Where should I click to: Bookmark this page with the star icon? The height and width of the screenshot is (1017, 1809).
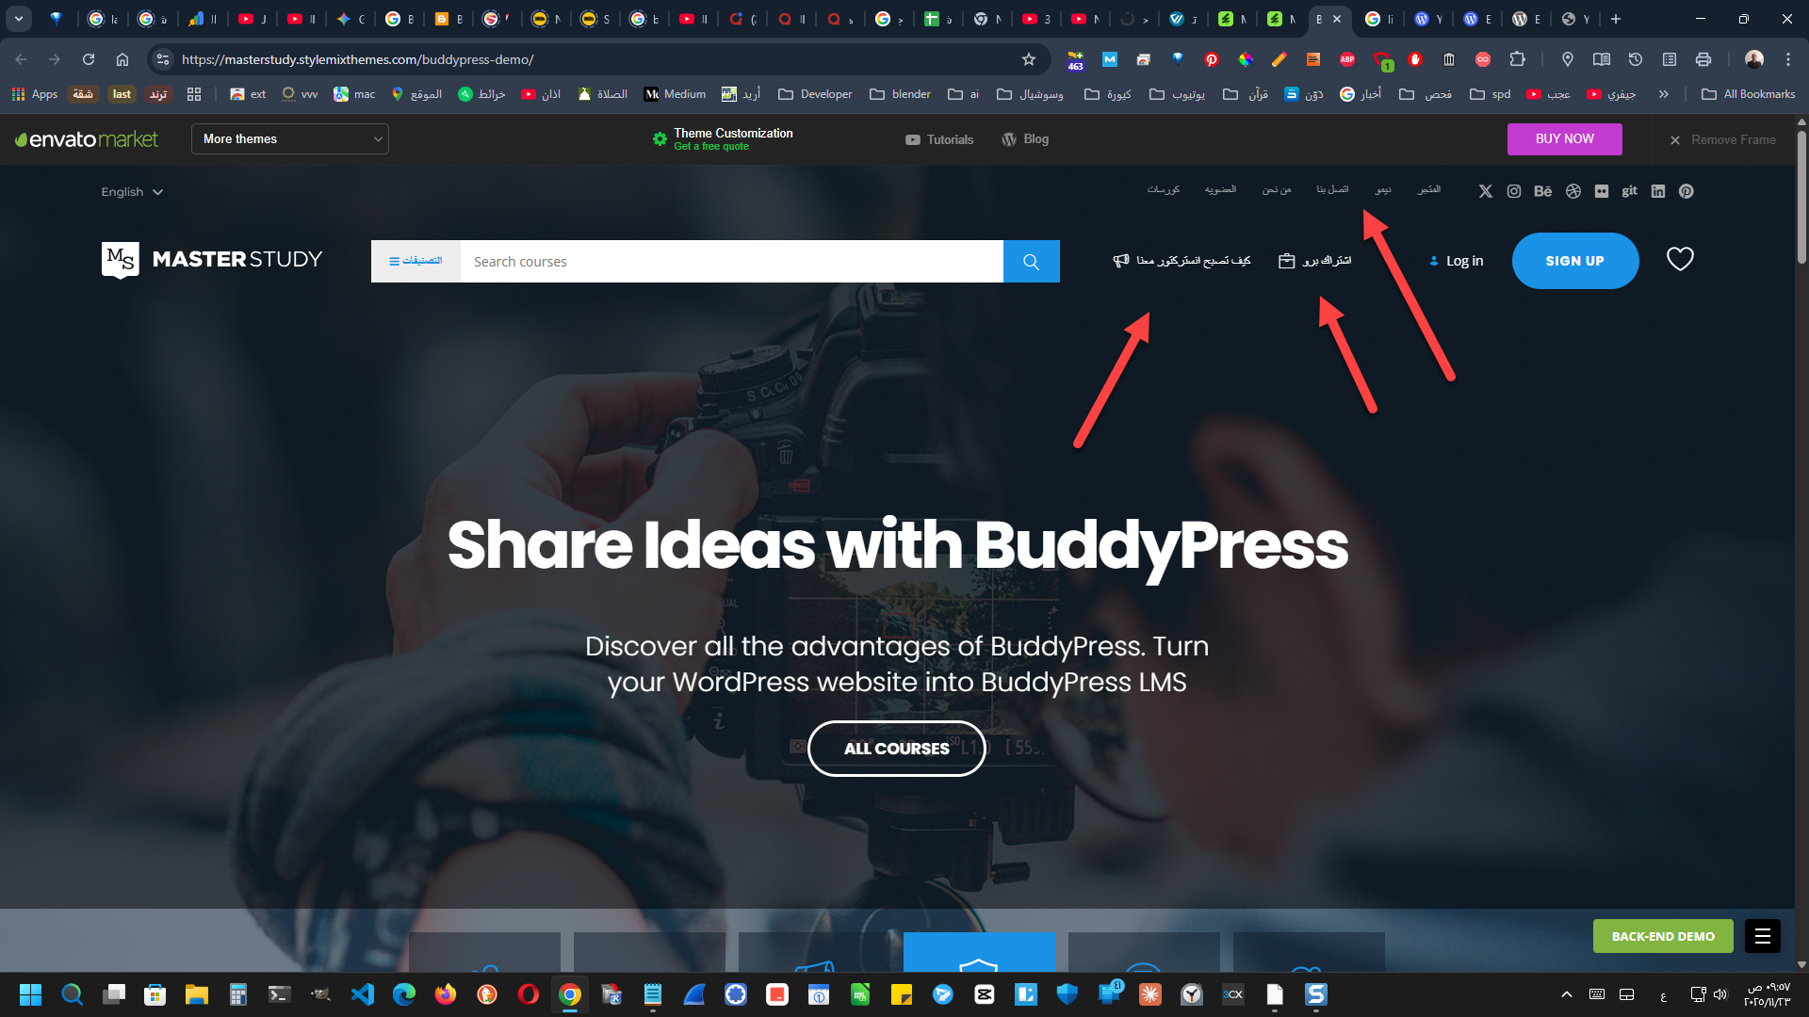tap(1029, 59)
